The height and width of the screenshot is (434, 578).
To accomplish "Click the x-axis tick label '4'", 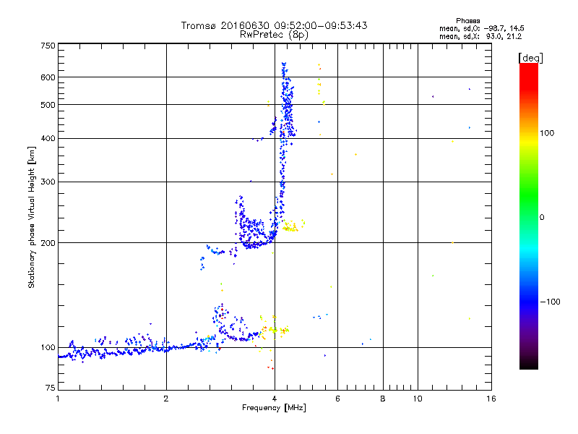I will [x=275, y=399].
